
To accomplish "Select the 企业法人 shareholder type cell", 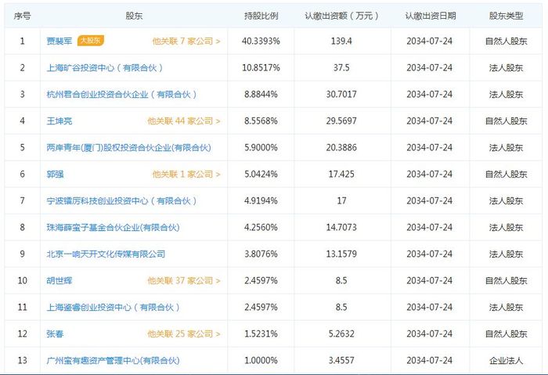I will click(x=506, y=360).
